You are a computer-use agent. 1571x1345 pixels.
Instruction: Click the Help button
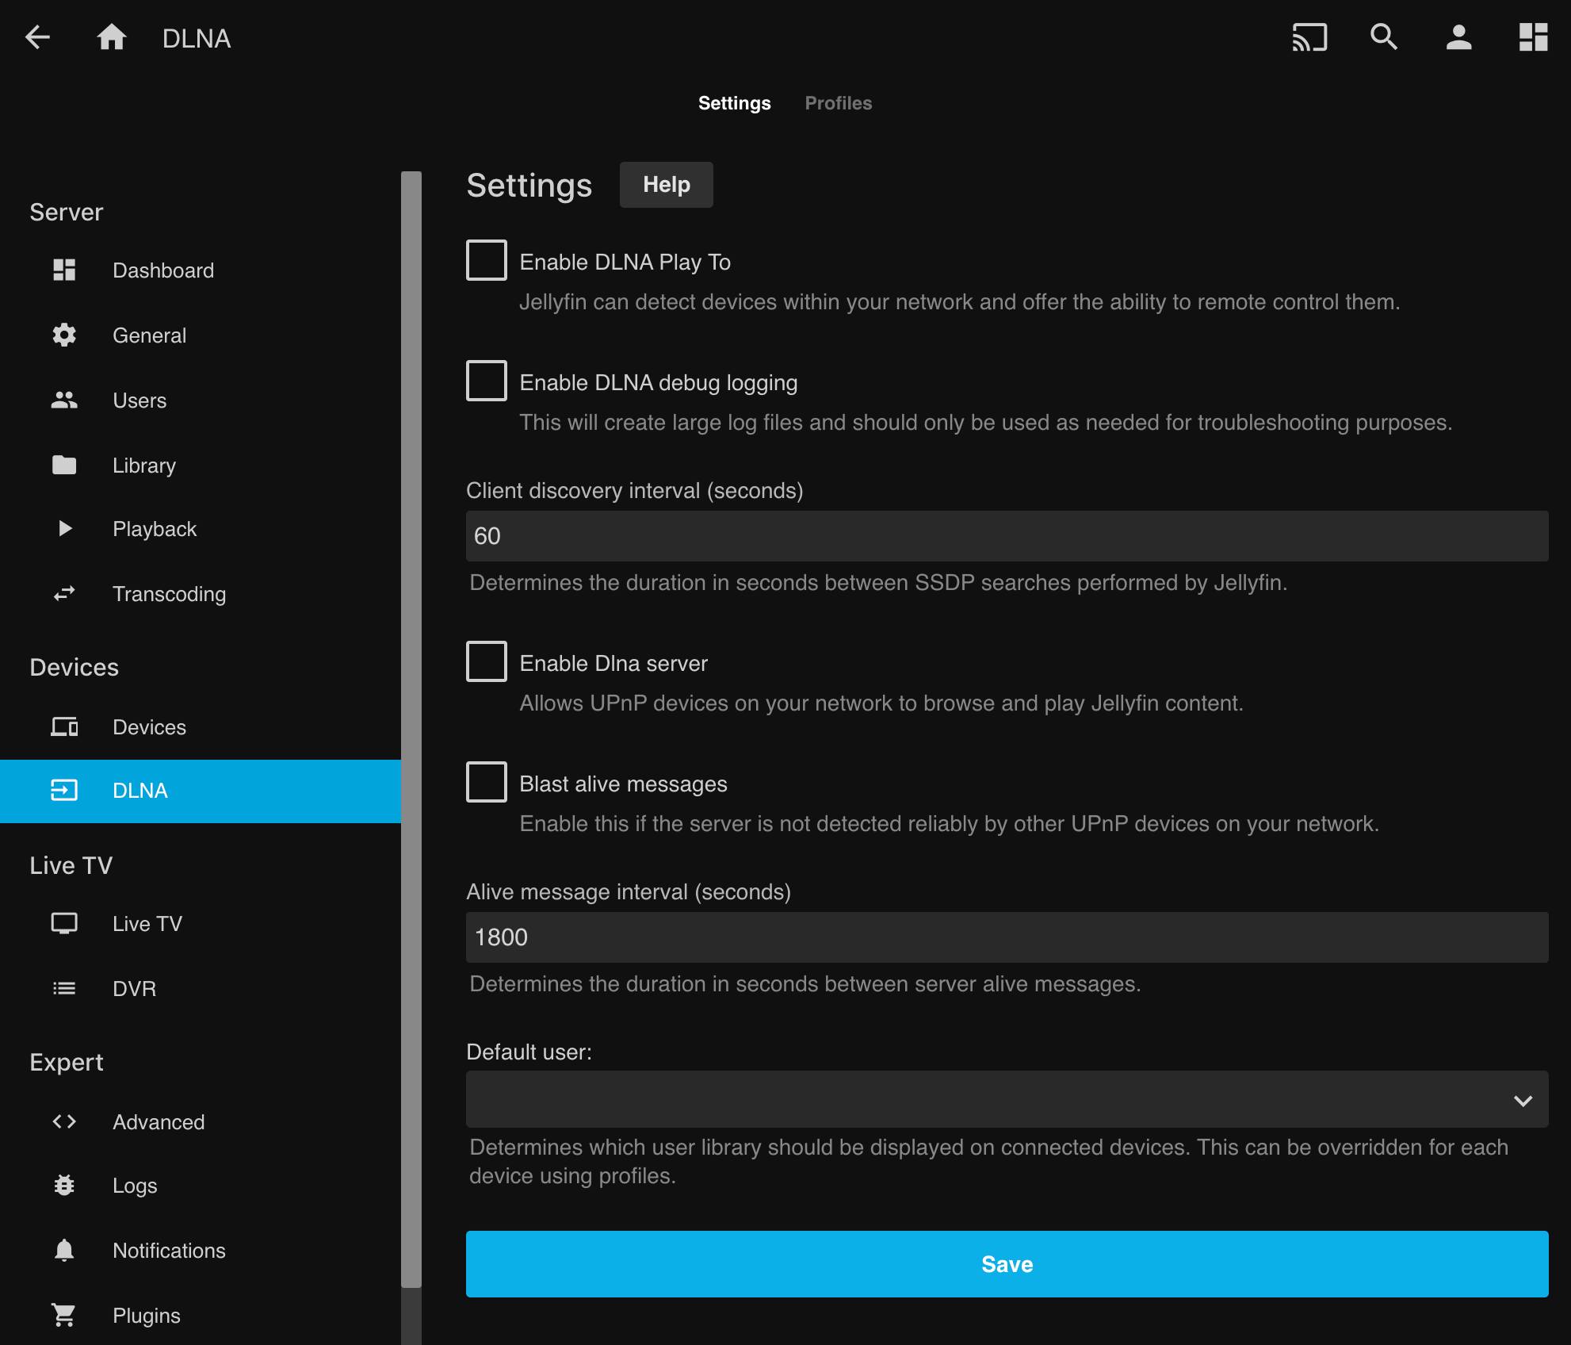pyautogui.click(x=666, y=184)
